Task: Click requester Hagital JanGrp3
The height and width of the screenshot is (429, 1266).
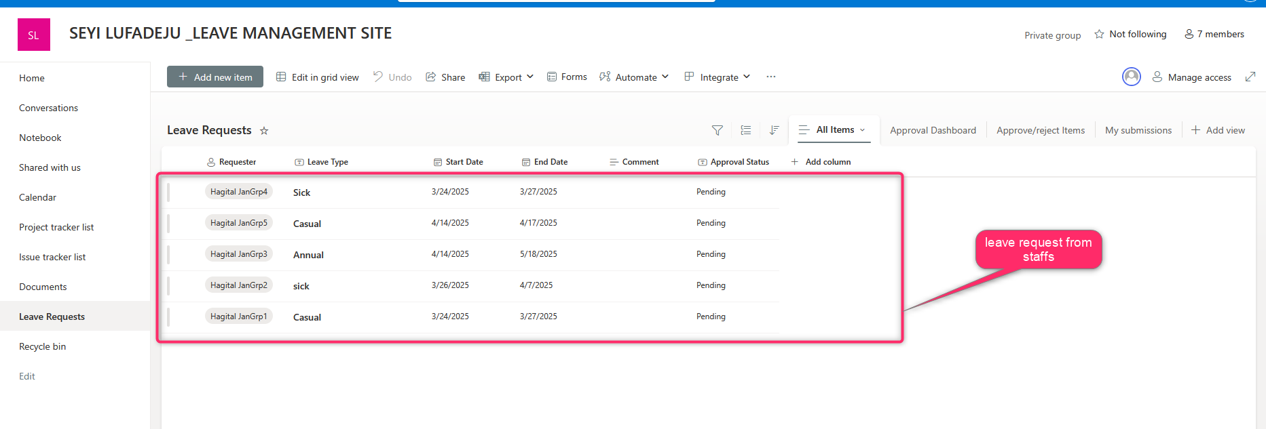Action: tap(239, 254)
